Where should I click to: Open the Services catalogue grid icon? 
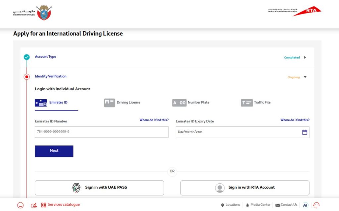(x=44, y=205)
